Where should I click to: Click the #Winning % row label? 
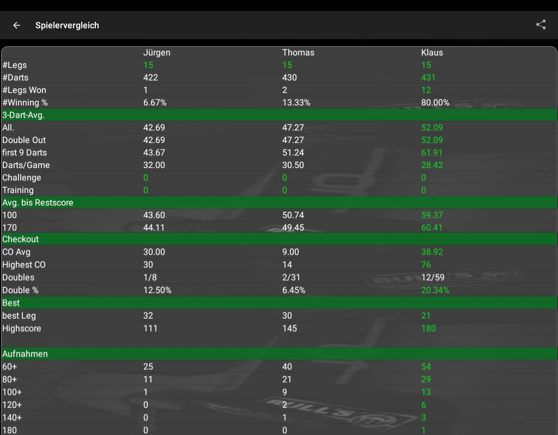click(x=25, y=103)
